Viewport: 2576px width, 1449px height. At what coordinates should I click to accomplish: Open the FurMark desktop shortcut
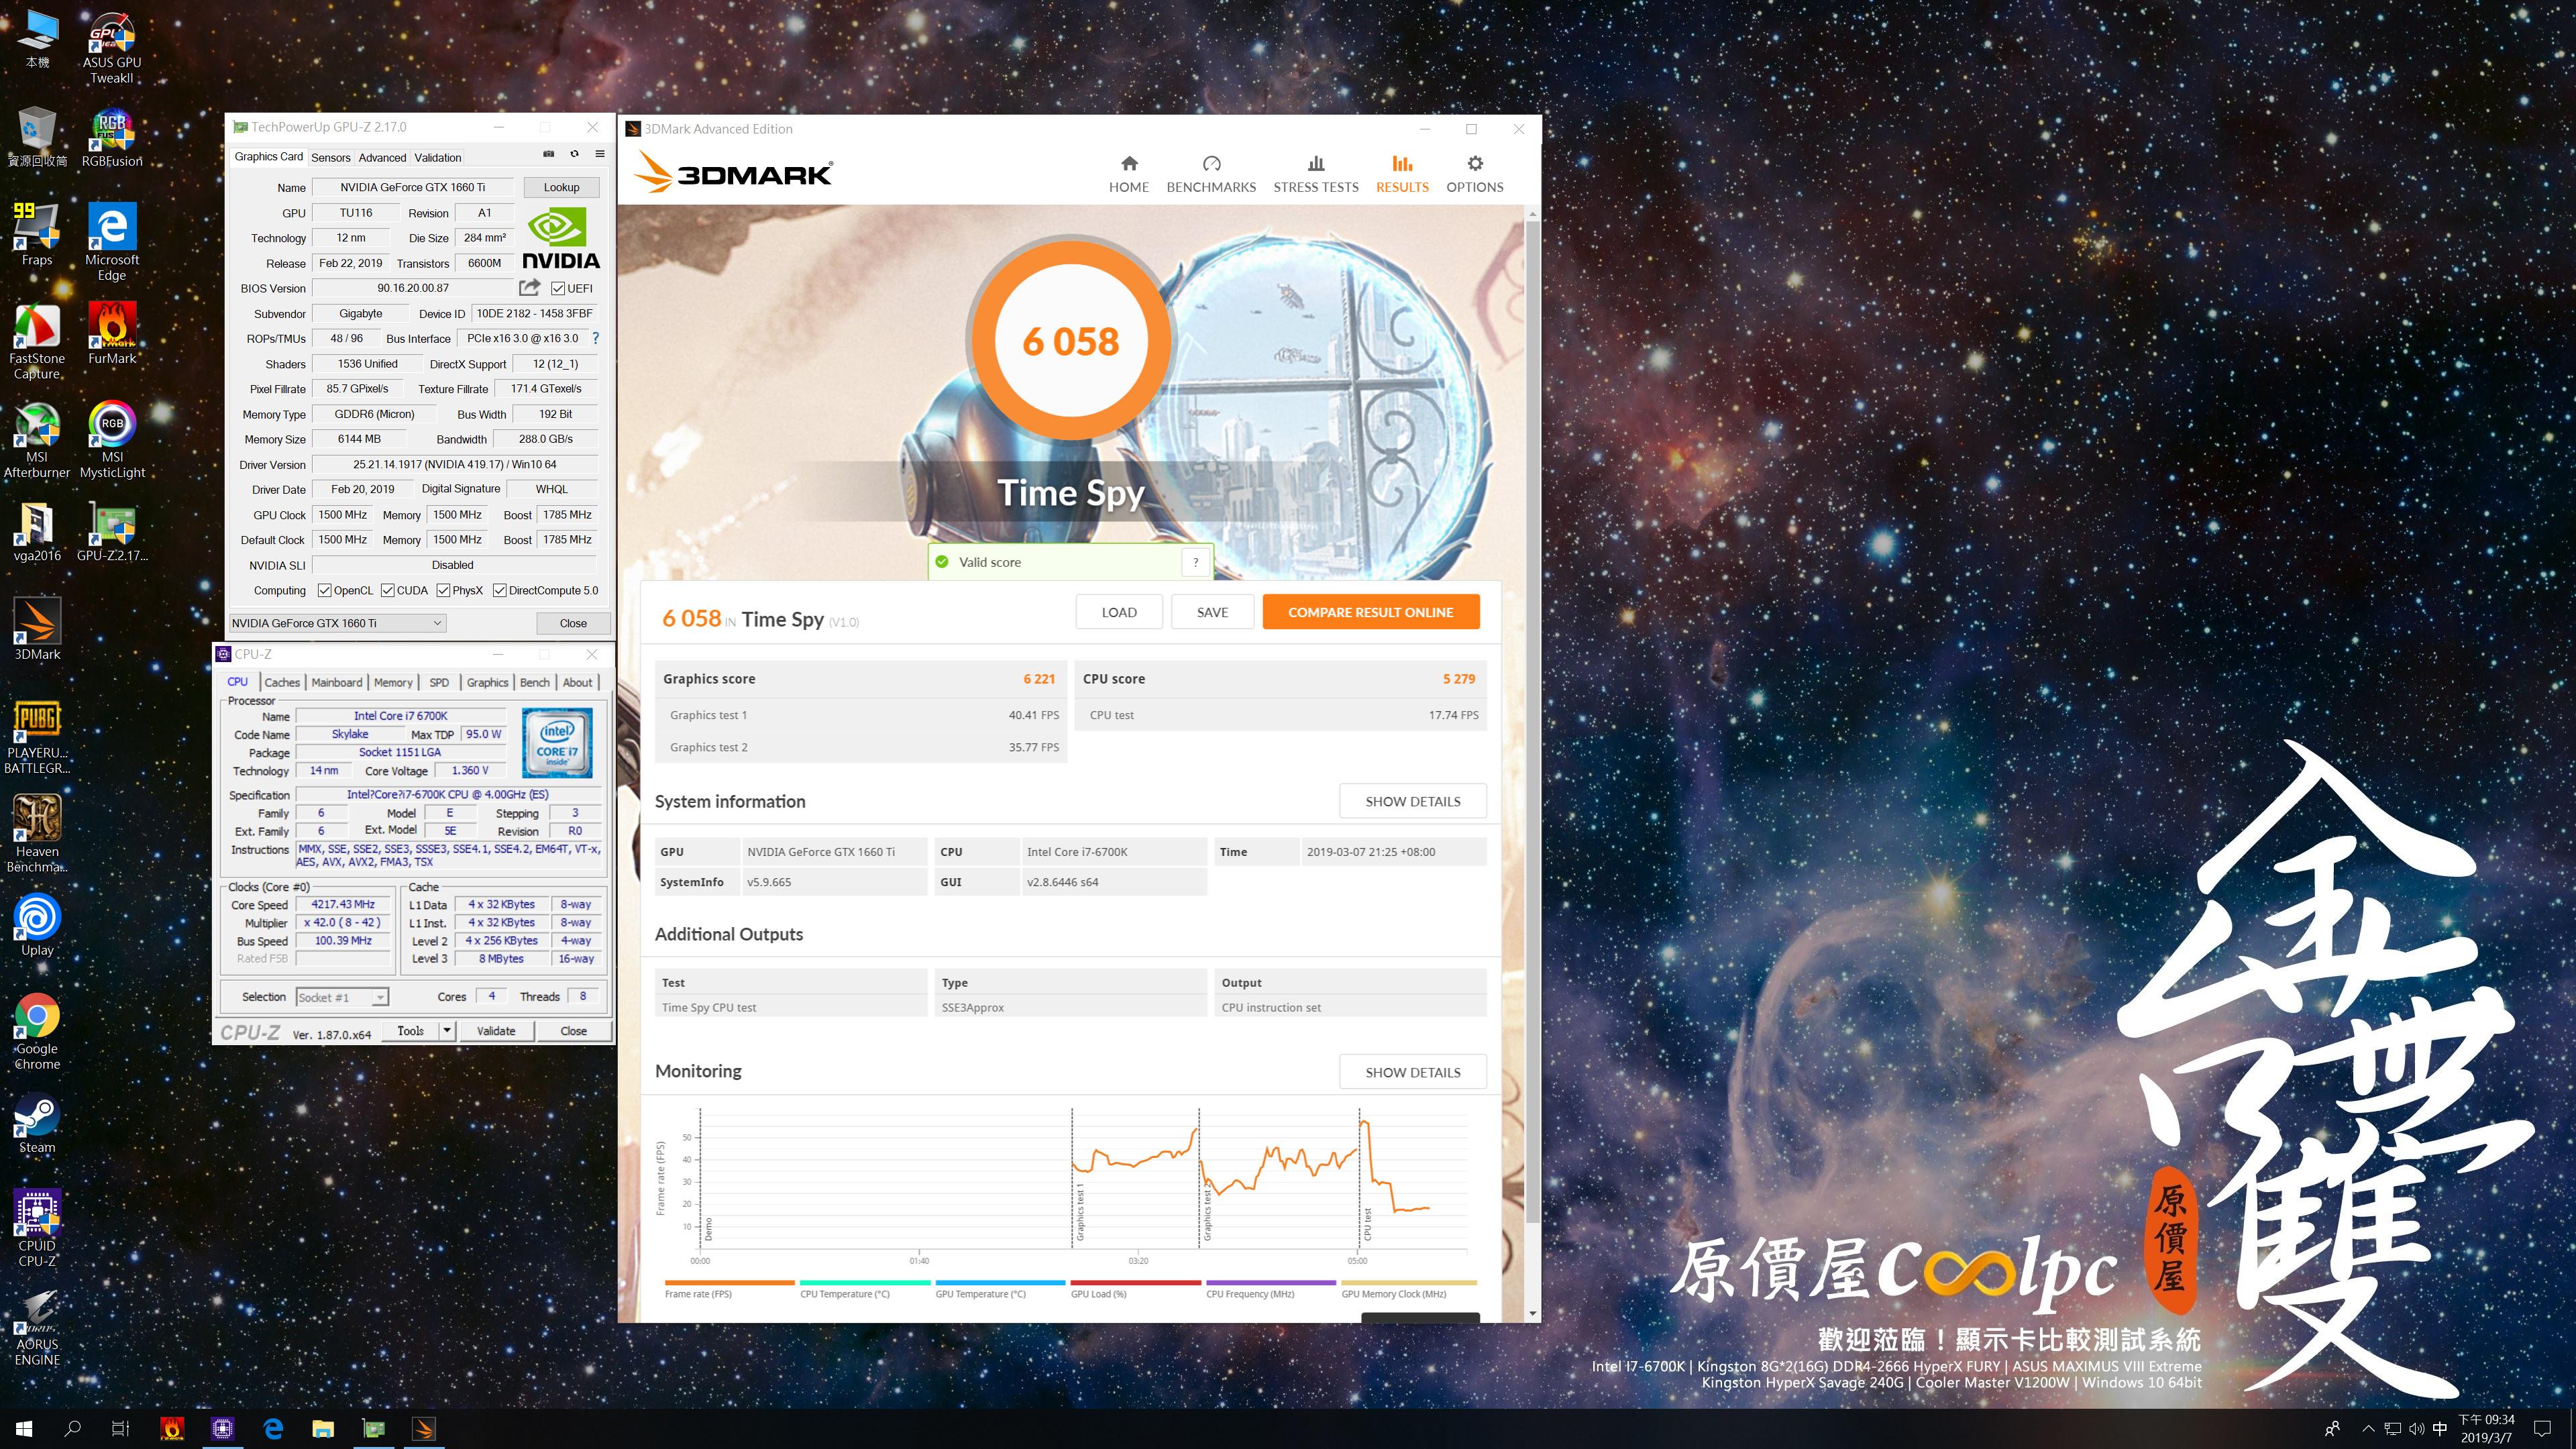click(x=112, y=333)
